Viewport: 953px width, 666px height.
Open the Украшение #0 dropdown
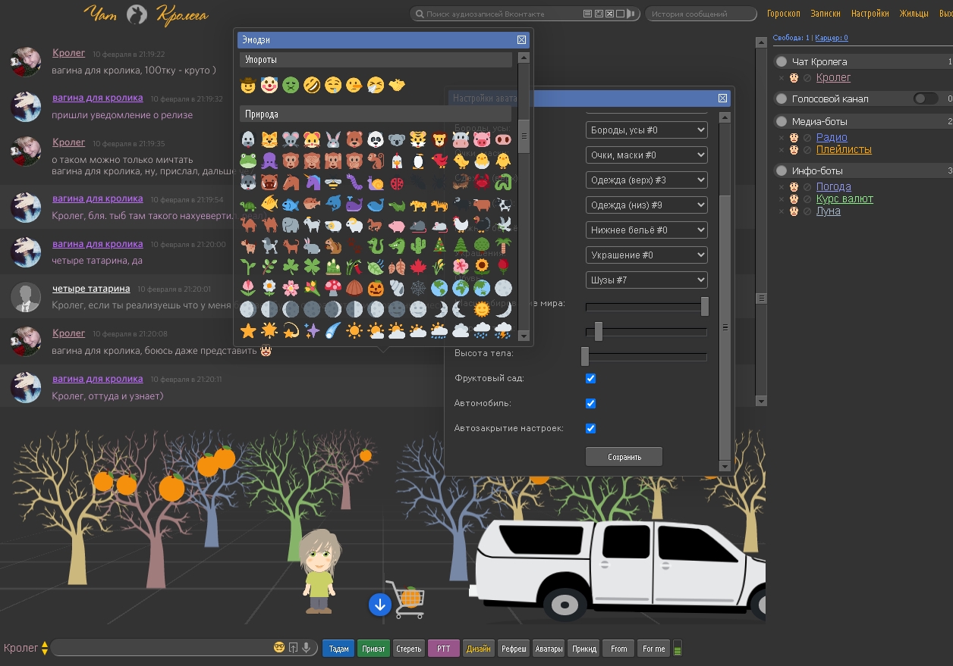[646, 255]
